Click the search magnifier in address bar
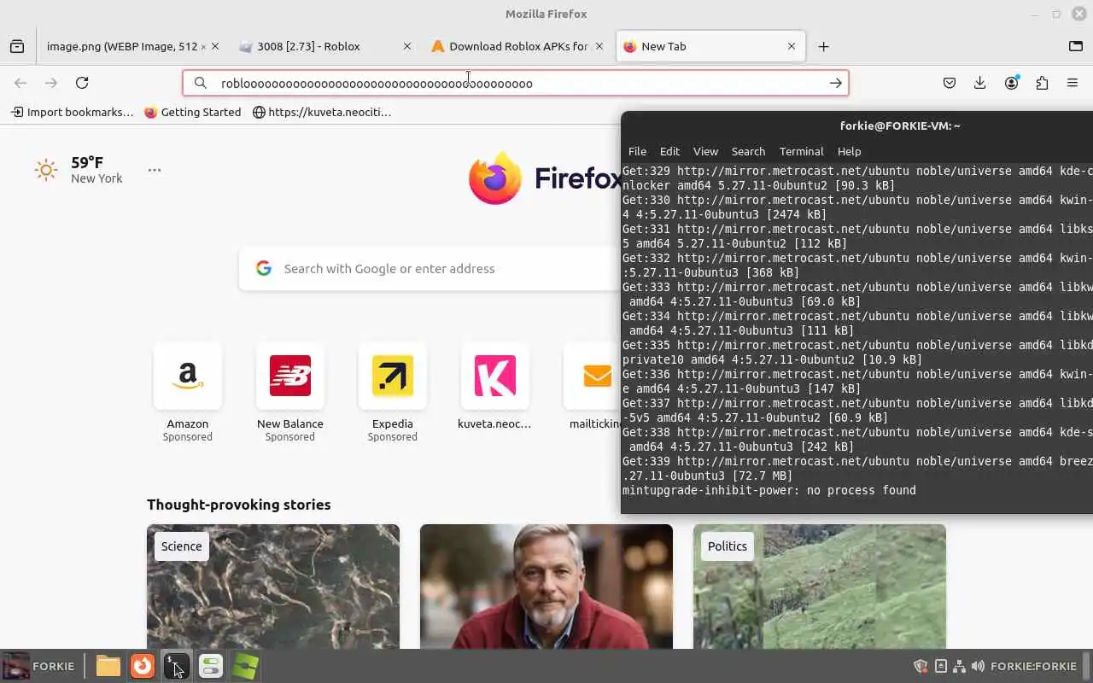This screenshot has height=683, width=1093. [201, 83]
